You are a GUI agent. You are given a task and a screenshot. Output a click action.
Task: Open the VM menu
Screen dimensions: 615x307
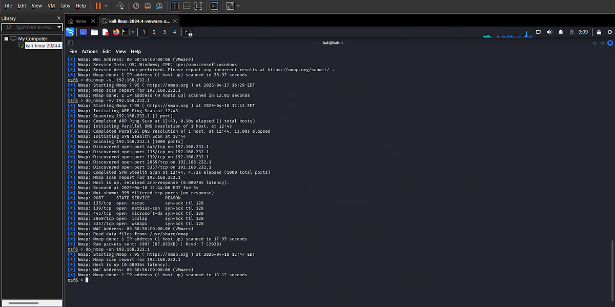[51, 6]
